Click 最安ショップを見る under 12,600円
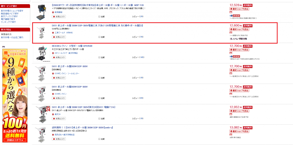The image size is (293, 145). [239, 30]
